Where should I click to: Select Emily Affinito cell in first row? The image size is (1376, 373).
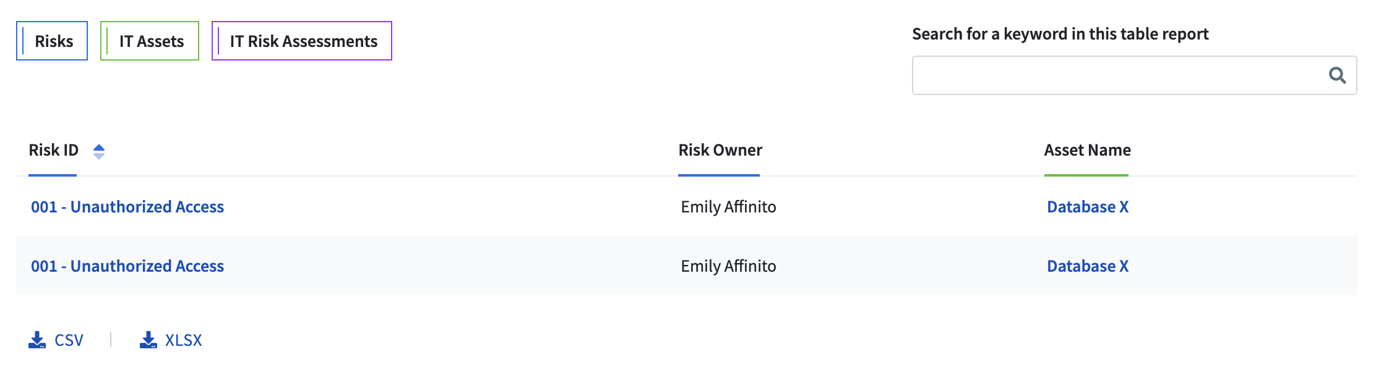pos(728,207)
